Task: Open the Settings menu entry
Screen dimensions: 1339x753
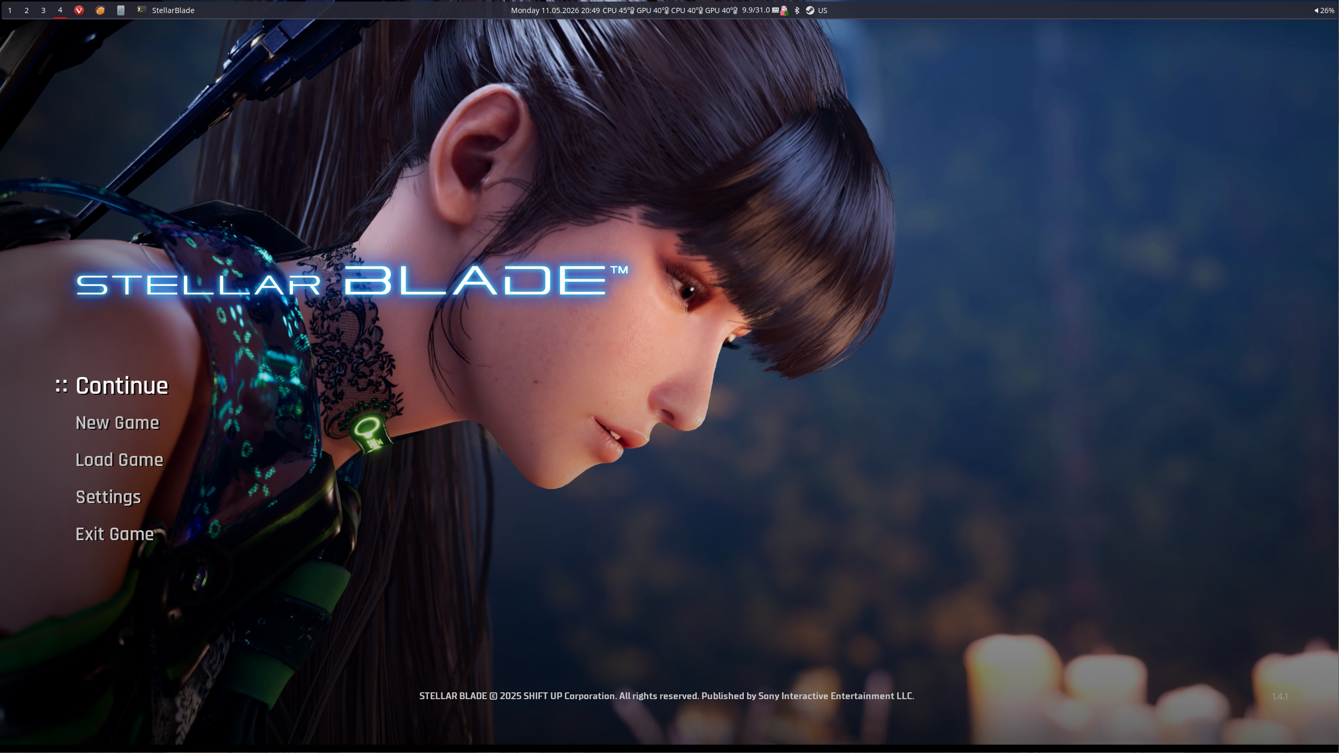Action: point(108,497)
